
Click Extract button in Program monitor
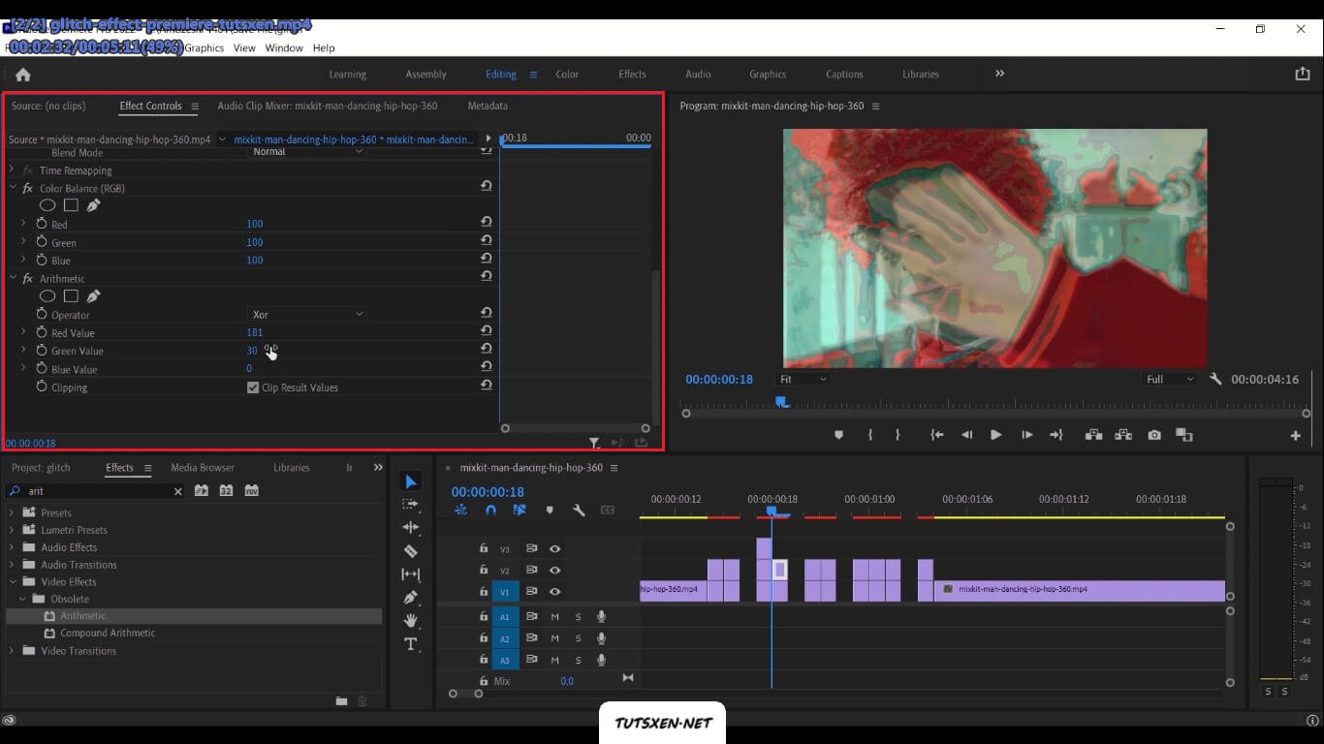click(1123, 435)
